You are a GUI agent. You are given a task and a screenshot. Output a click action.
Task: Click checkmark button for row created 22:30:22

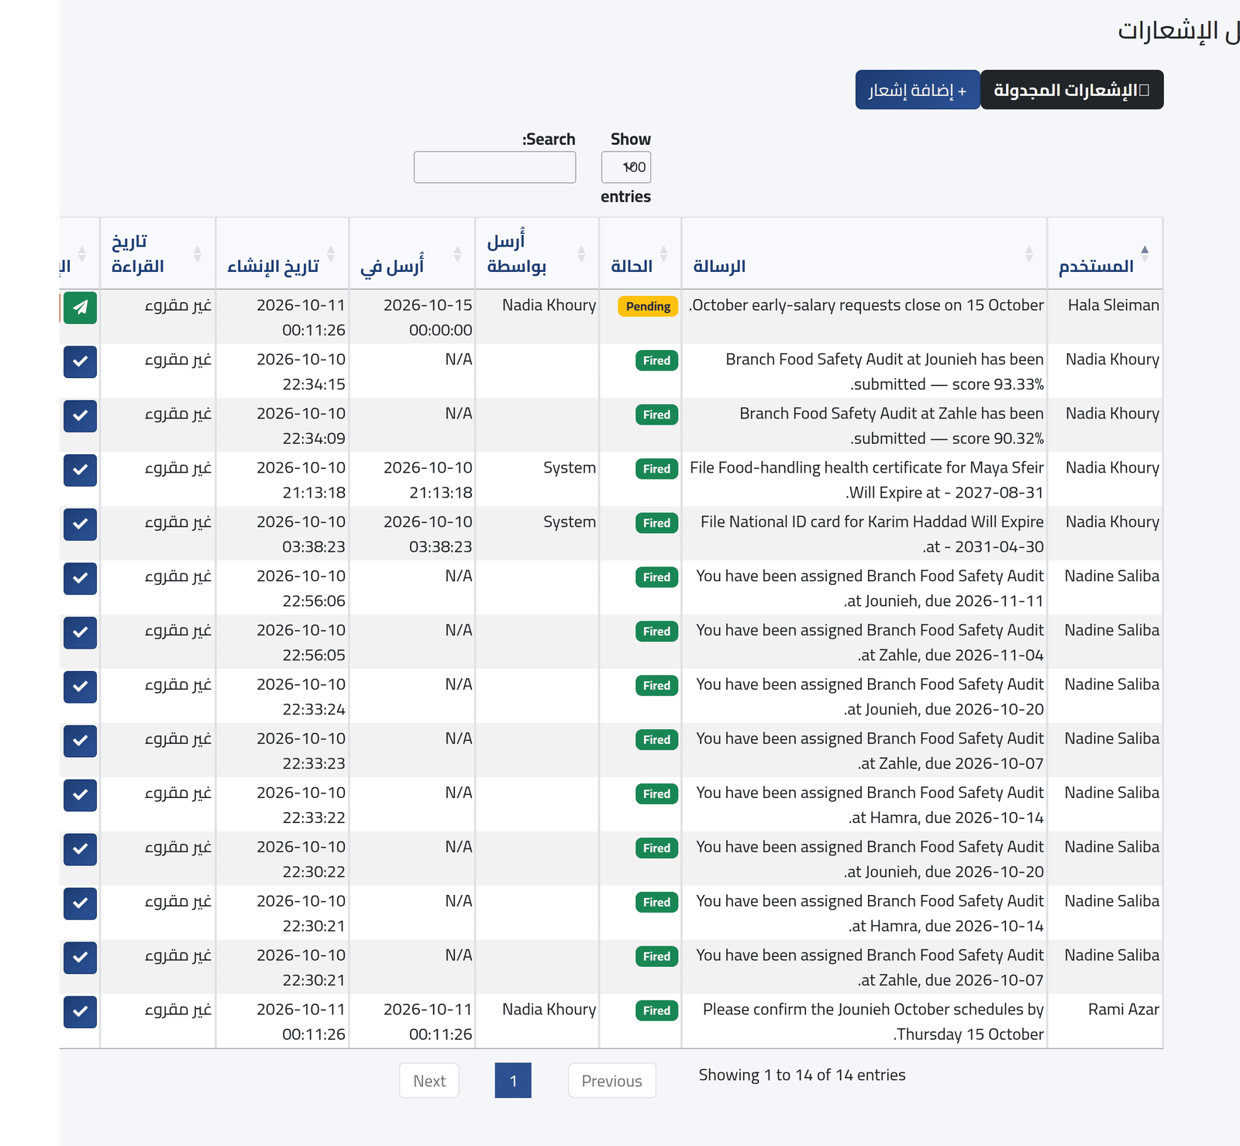tap(80, 850)
